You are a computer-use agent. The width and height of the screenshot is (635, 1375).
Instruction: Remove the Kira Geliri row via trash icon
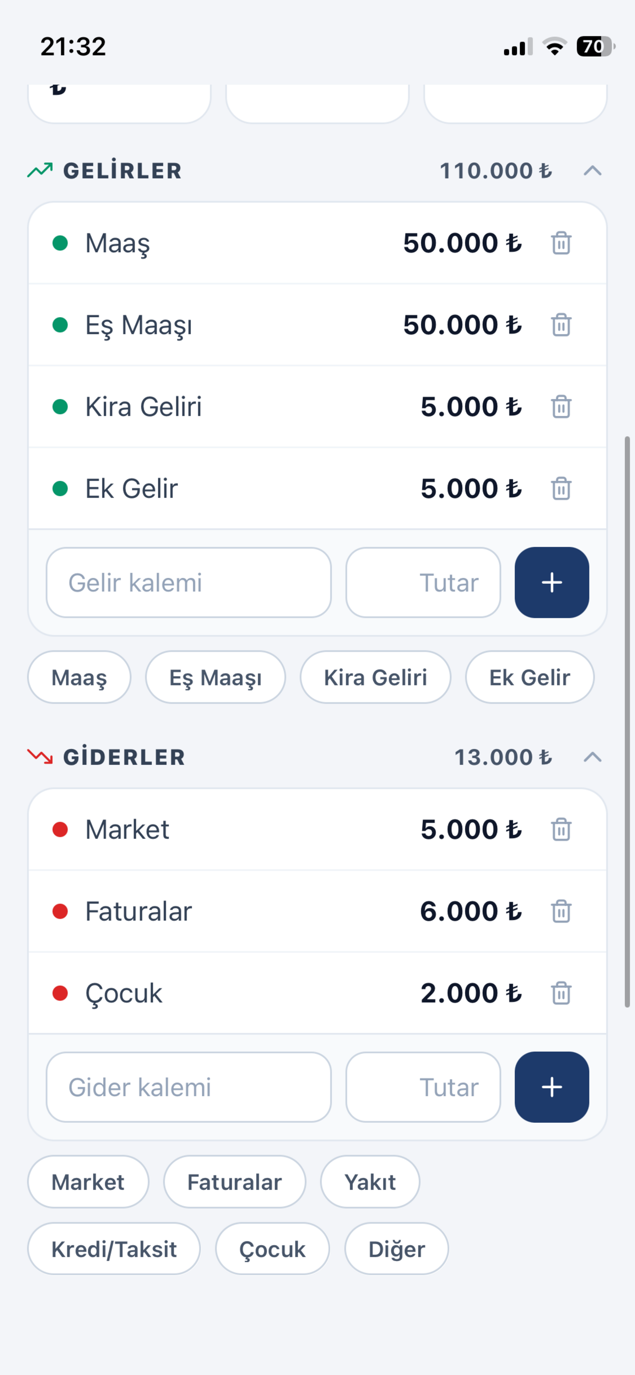561,407
